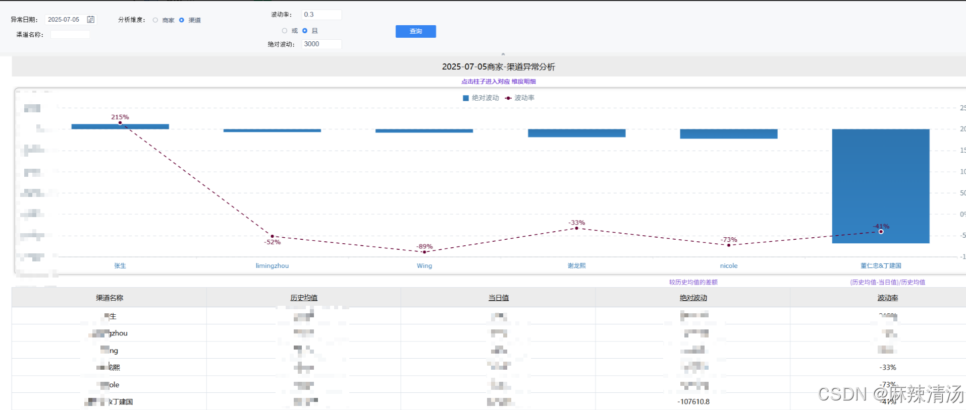Click the 当日值 column header
Image resolution: width=966 pixels, height=410 pixels.
click(498, 298)
